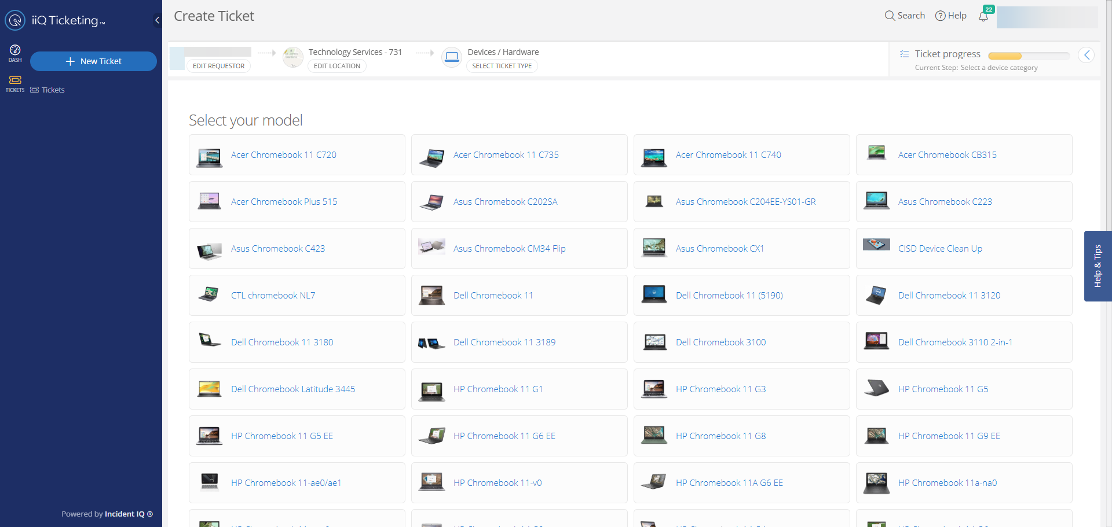
Task: Click Edit Requestor button
Action: (218, 66)
